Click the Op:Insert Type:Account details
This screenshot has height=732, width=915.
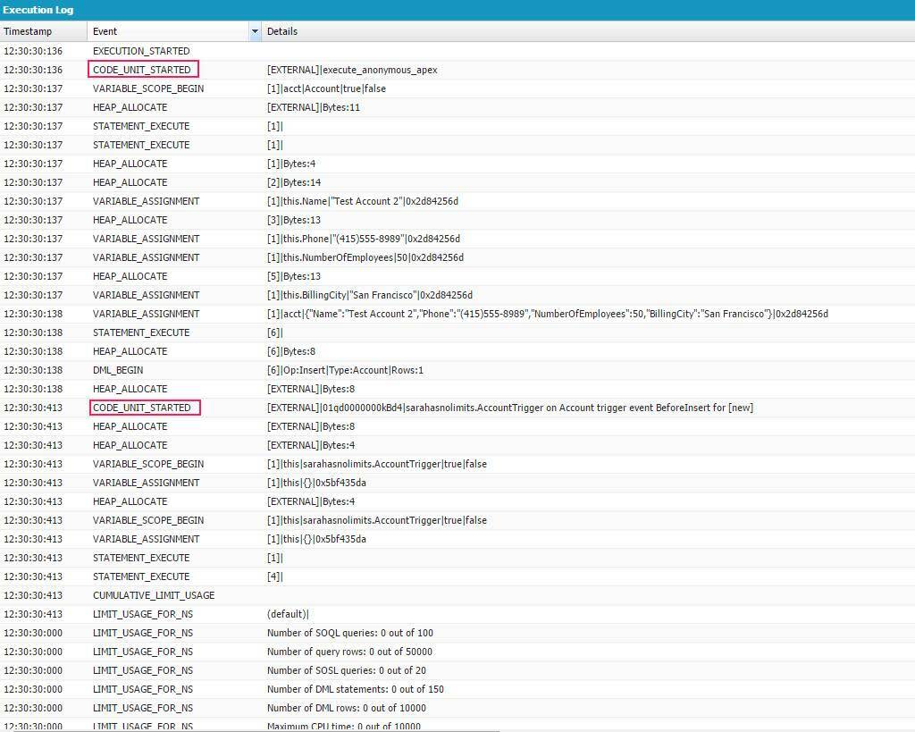[345, 370]
